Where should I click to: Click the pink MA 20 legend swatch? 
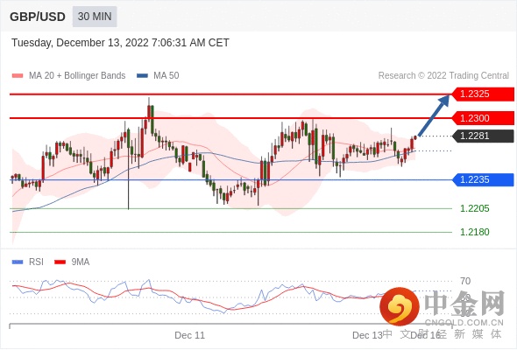18,76
